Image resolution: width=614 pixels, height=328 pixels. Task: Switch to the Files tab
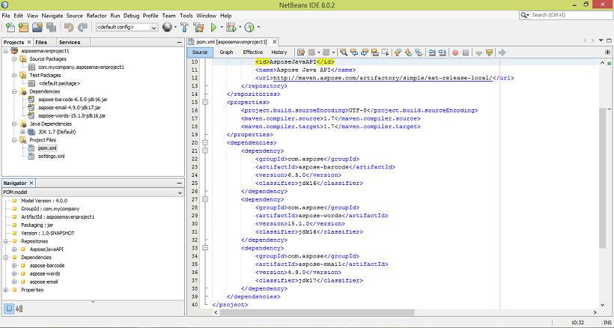[41, 42]
